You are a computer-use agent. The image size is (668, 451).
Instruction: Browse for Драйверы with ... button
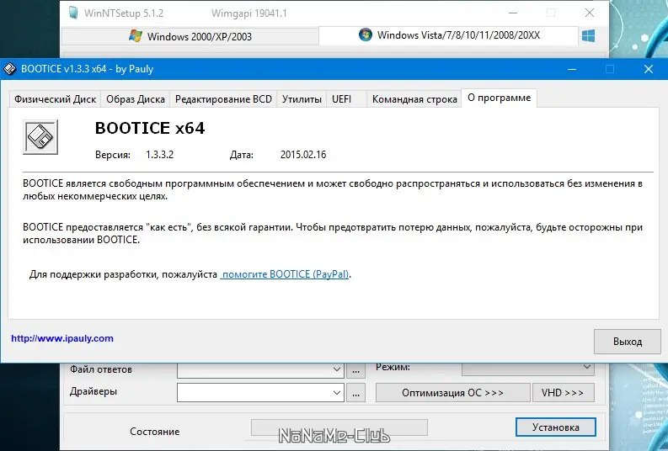355,392
